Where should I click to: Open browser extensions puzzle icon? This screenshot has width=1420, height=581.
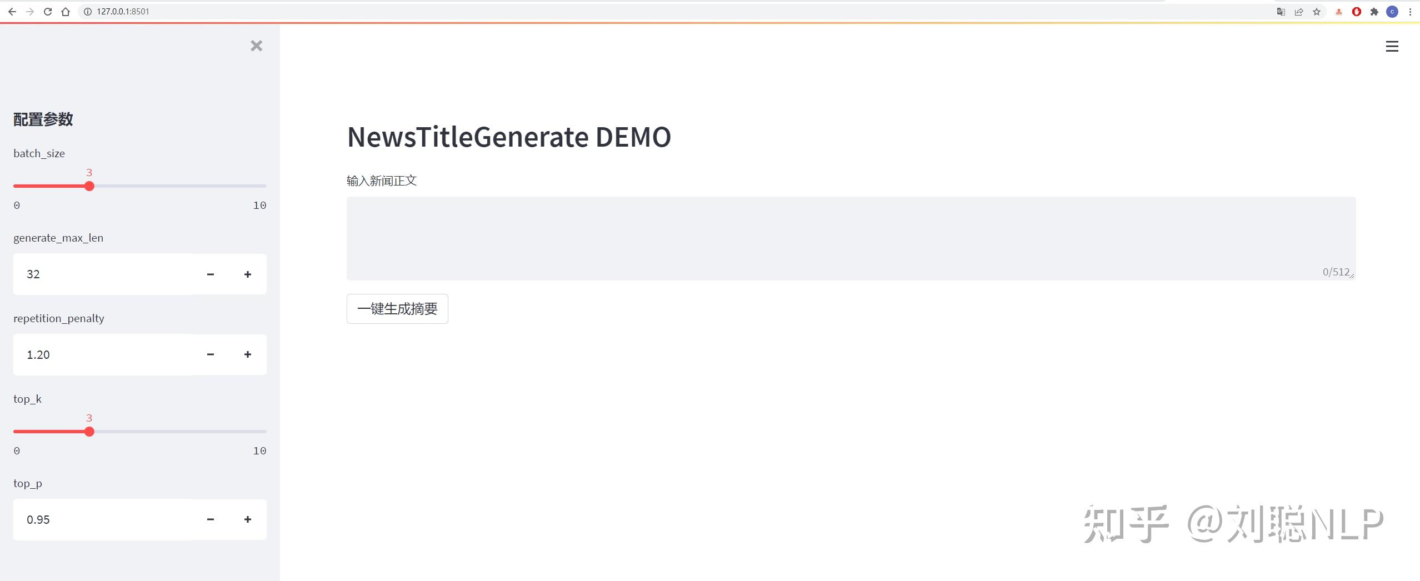point(1374,12)
